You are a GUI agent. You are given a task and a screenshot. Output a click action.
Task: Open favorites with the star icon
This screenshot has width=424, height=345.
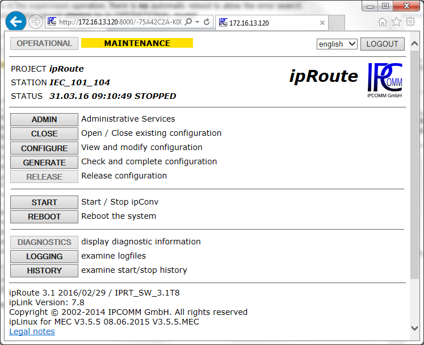(396, 22)
